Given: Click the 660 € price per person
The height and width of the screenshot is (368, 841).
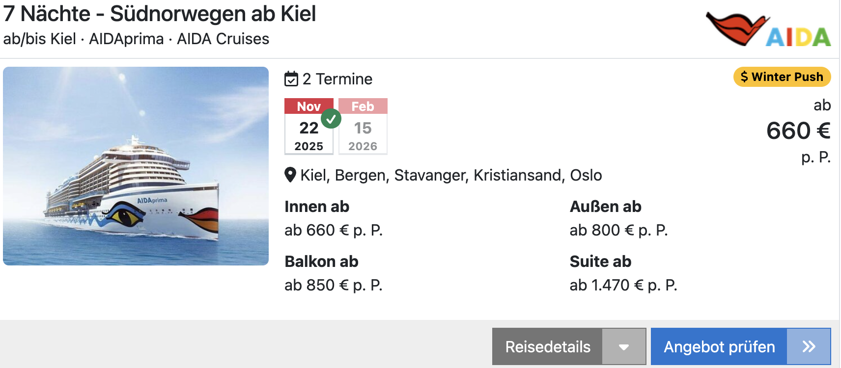Looking at the screenshot, I should (x=798, y=131).
